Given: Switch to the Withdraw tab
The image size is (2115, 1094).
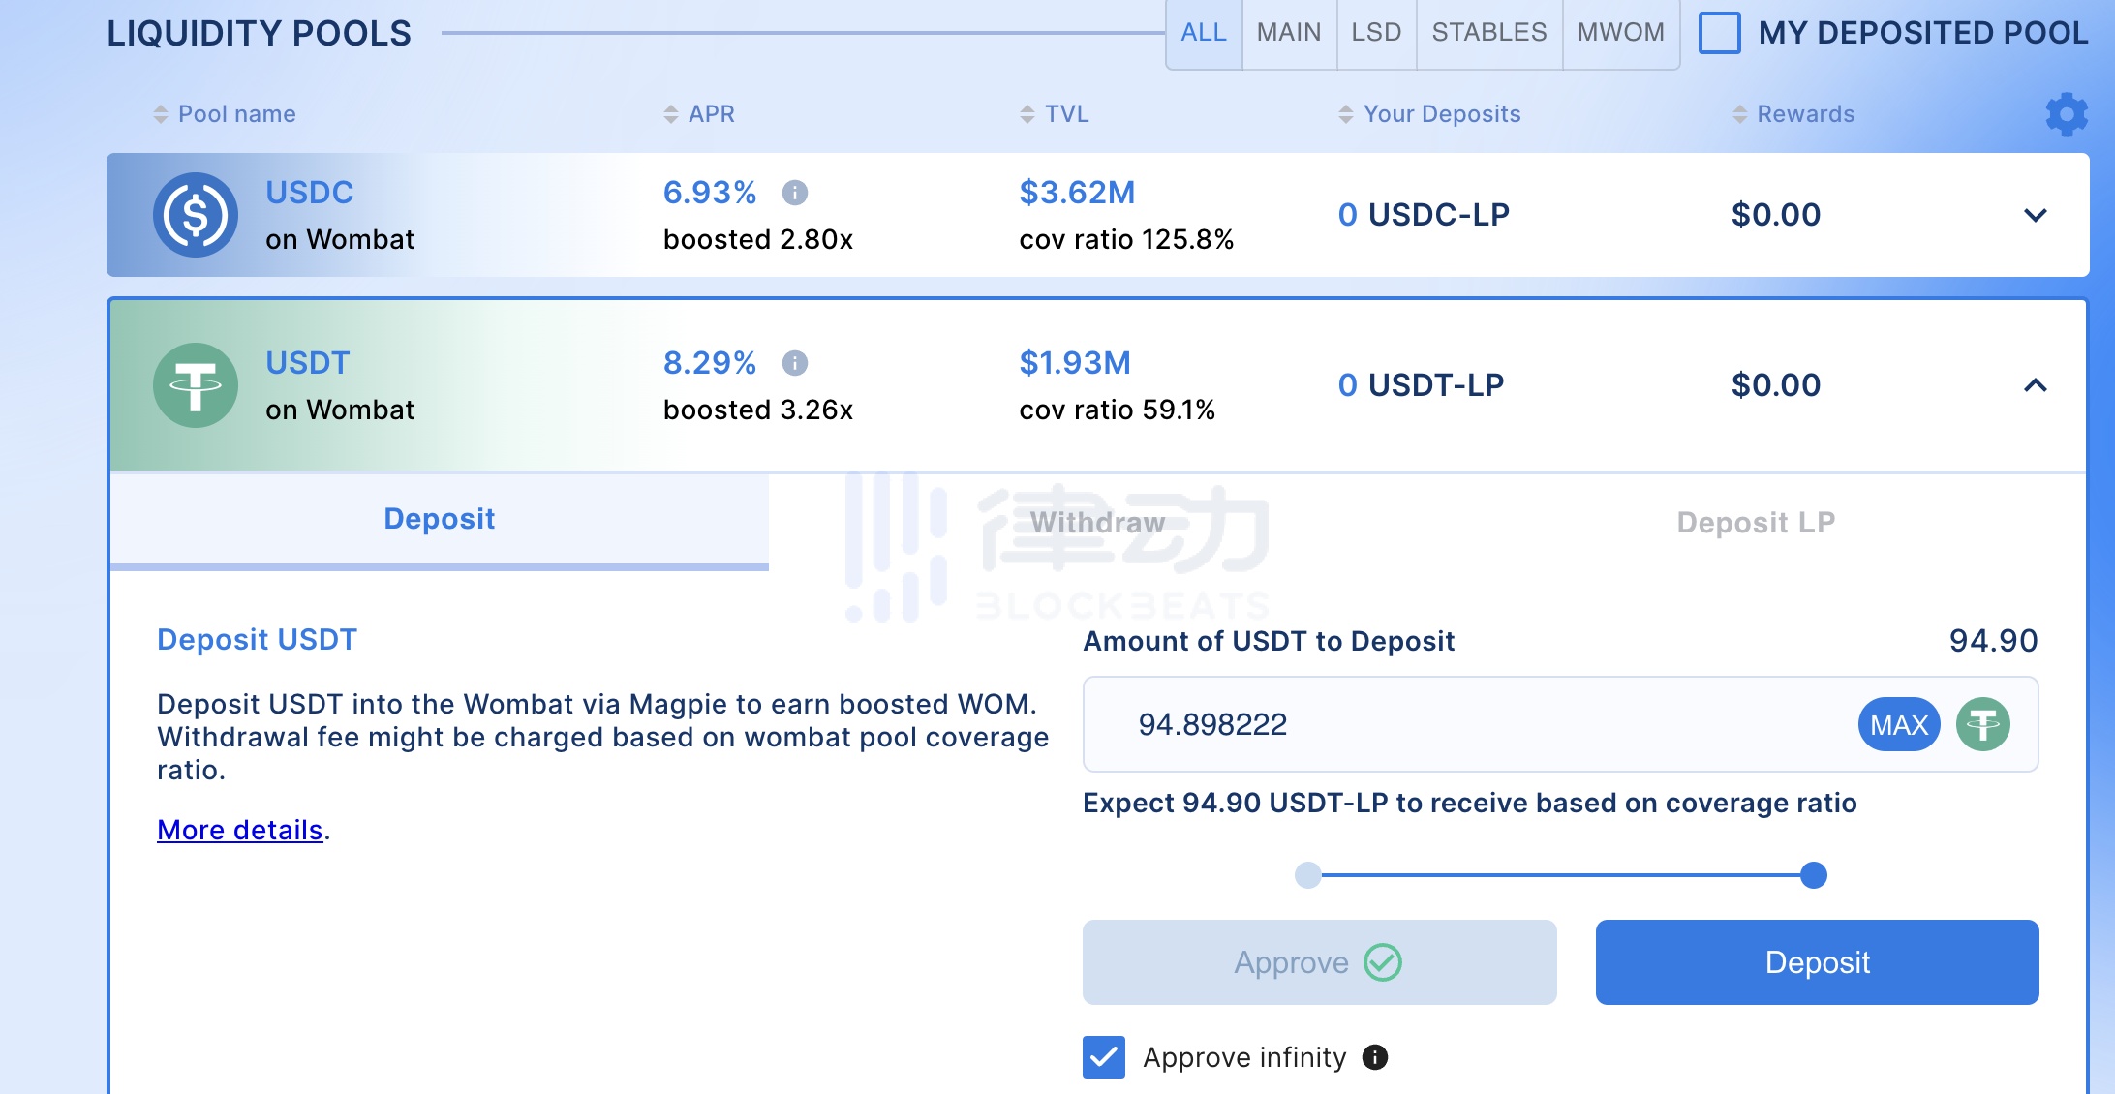Looking at the screenshot, I should pos(1097,523).
